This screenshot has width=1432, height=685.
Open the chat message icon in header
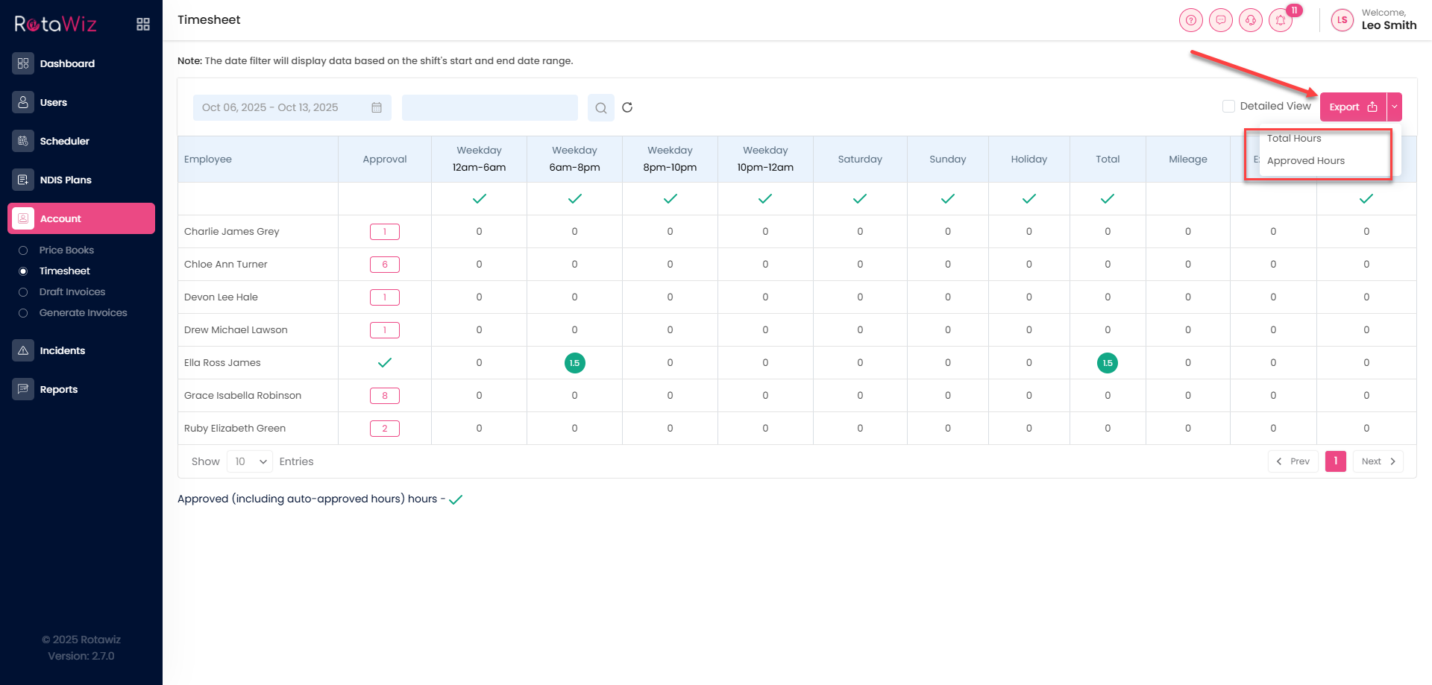1221,20
